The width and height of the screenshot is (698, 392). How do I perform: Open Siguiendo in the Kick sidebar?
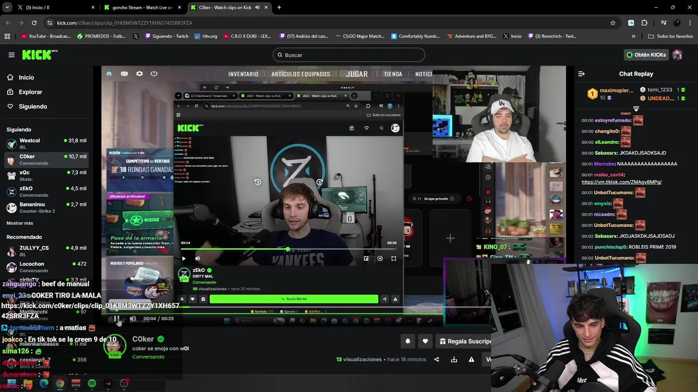33,107
